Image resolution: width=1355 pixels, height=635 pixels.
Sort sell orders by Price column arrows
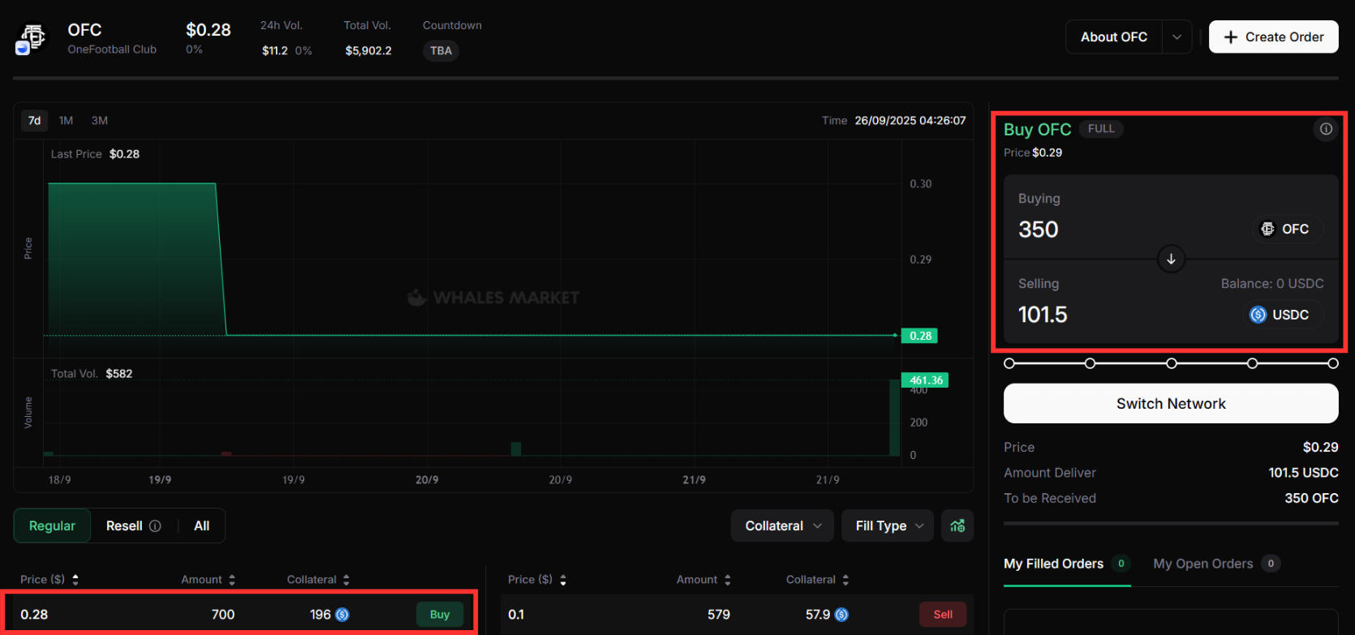click(x=563, y=580)
